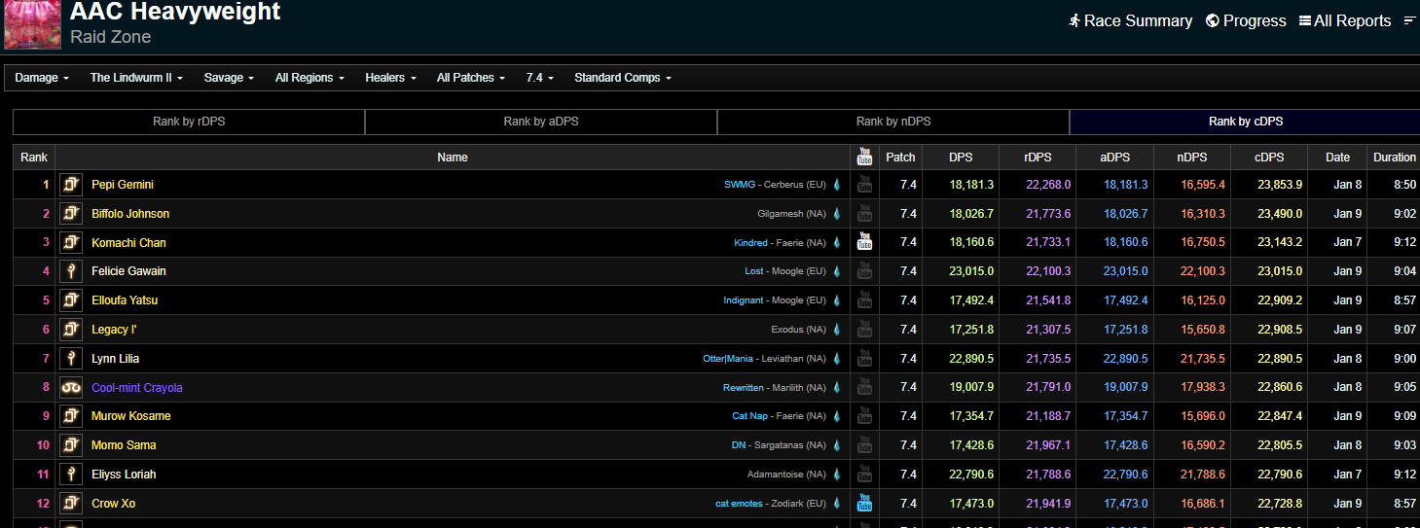
Task: Click water drop icon in Pepi Gemini row
Action: coord(837,185)
